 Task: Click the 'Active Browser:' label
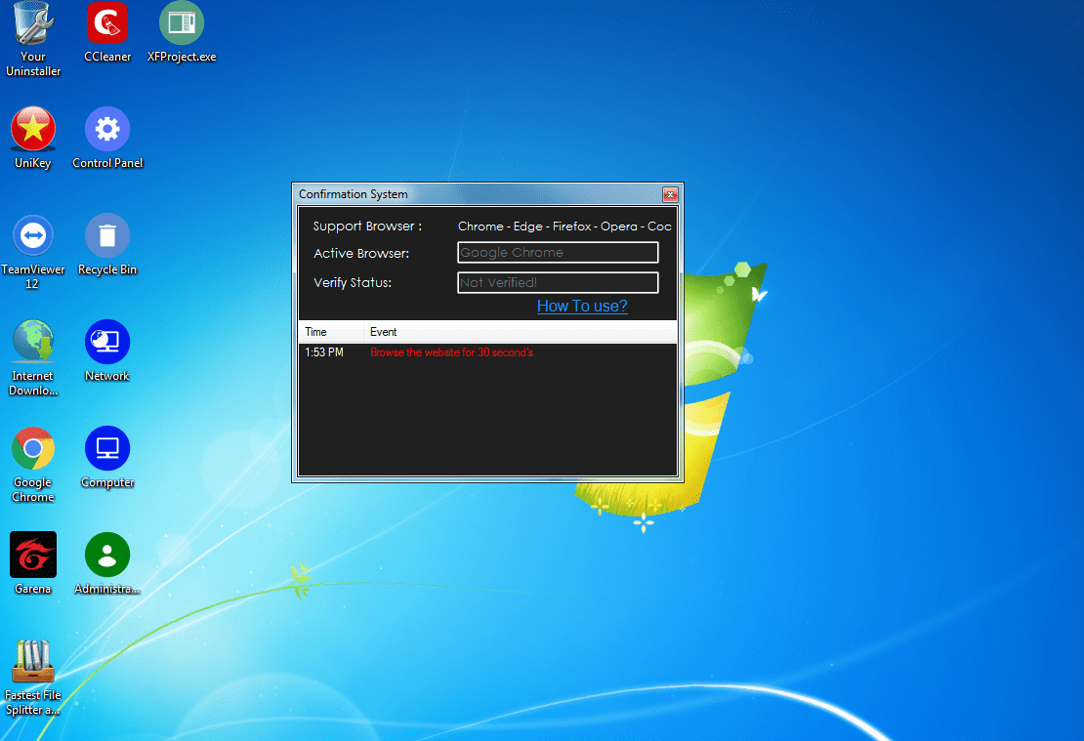tap(361, 253)
